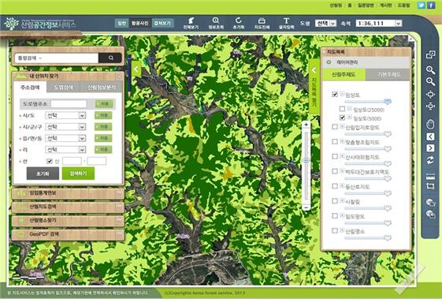The width and height of the screenshot is (442, 302).
Task: Click the 초기화 reset icon in top toolbar
Action: tap(239, 23)
